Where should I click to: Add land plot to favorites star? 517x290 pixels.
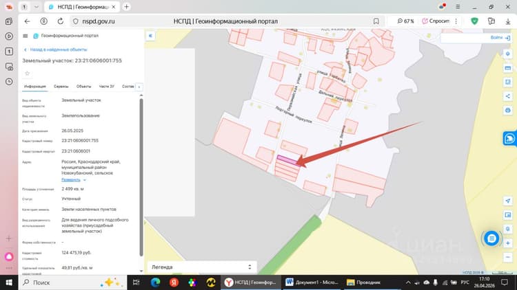tap(28, 74)
